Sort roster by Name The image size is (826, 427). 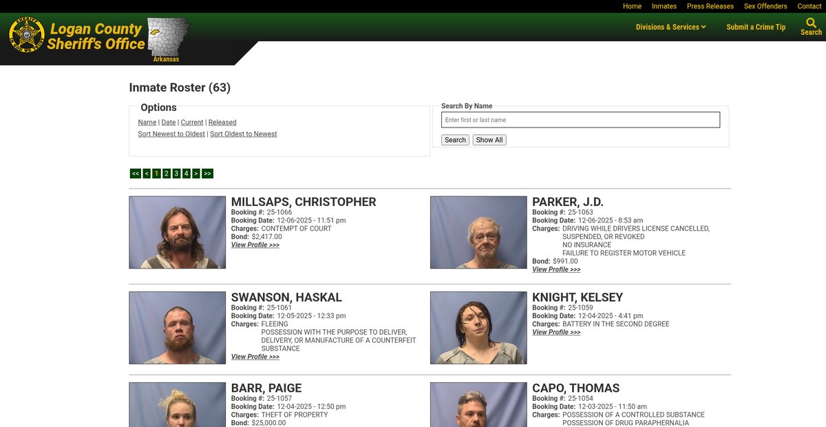click(x=147, y=123)
